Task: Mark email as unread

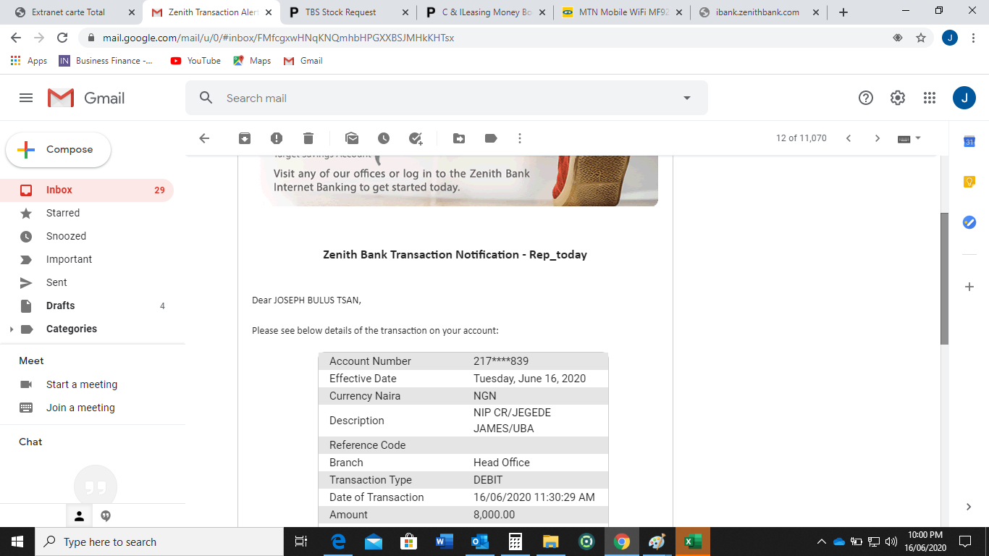Action: point(352,138)
